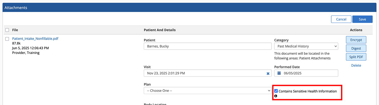Open the Patient_Intake_Nonfillable.pdf file link

click(35, 39)
